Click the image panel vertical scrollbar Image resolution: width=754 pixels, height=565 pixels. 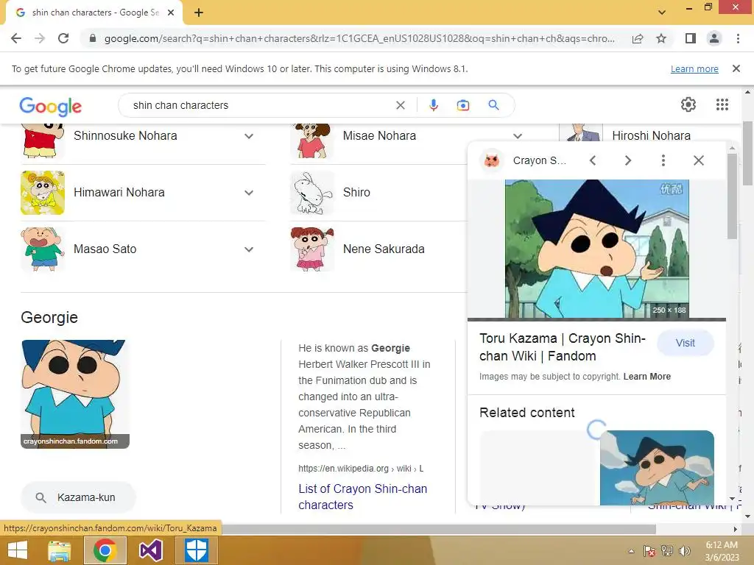732,196
